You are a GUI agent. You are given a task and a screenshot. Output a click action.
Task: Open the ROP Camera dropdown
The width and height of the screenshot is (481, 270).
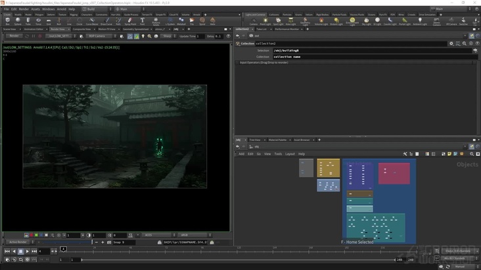point(101,36)
